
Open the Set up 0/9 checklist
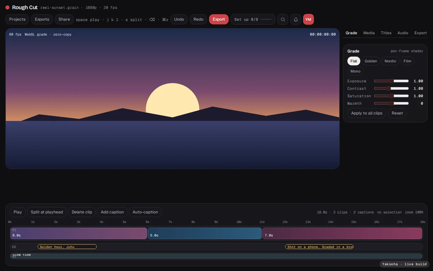pos(253,19)
